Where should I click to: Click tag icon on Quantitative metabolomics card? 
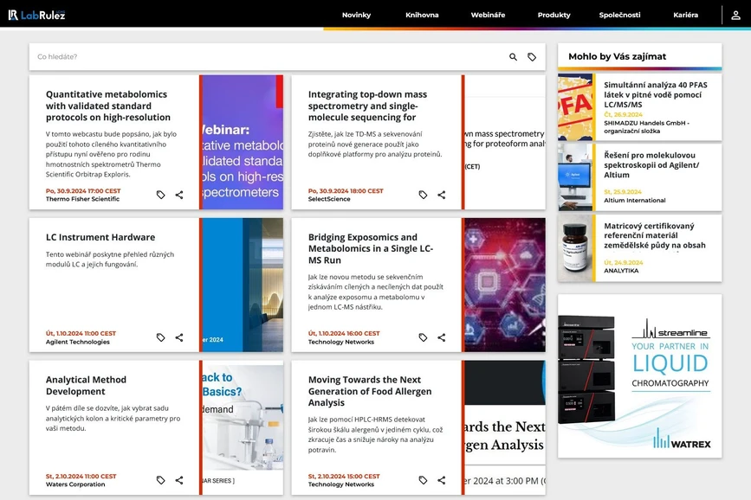(161, 195)
